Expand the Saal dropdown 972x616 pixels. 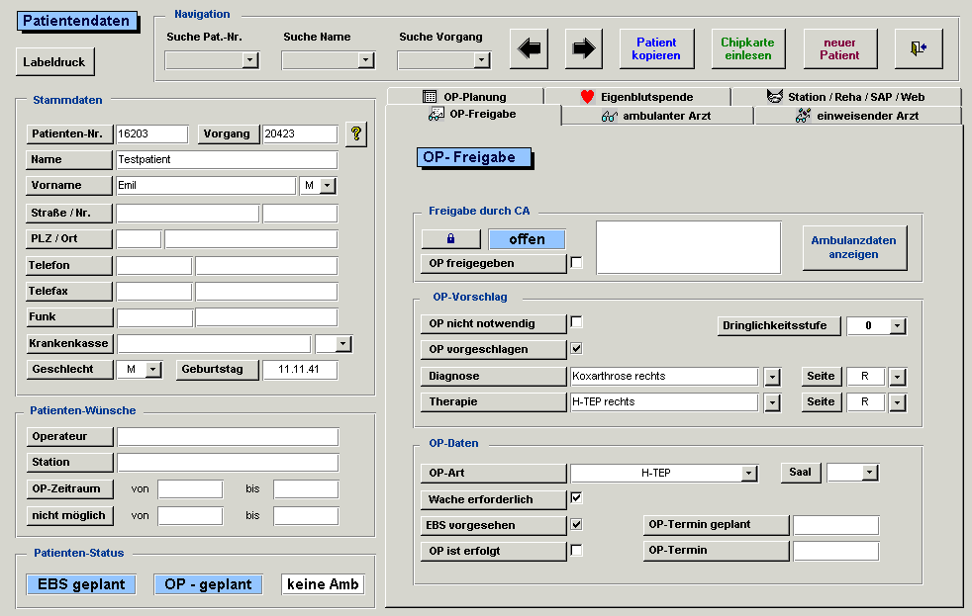point(870,473)
